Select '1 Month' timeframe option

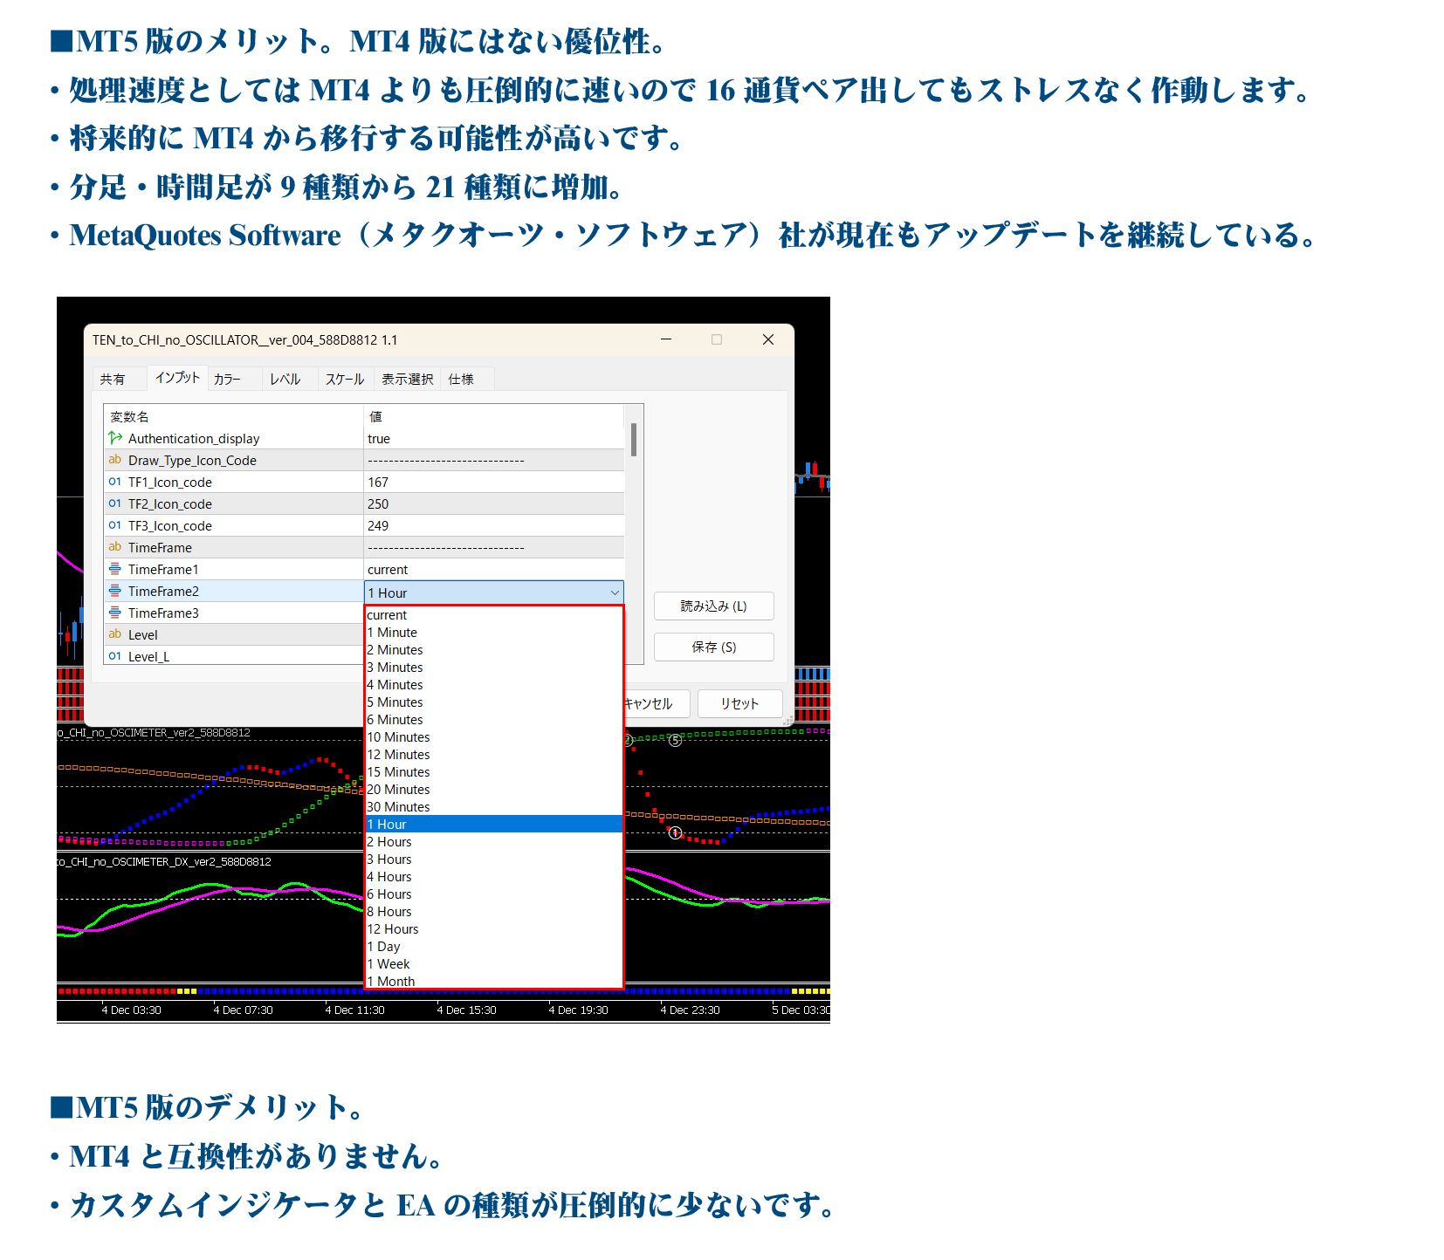494,981
